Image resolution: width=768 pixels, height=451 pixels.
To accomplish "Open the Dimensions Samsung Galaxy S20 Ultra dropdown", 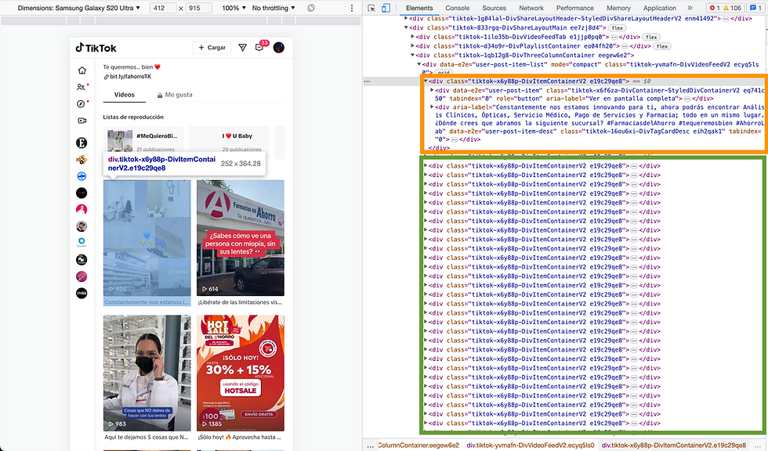I will pyautogui.click(x=79, y=8).
